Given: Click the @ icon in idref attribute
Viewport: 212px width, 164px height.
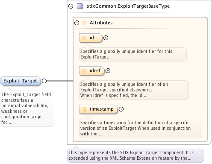Looking at the screenshot, I should pos(85,71).
